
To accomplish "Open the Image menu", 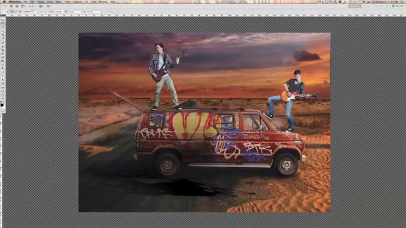I will (41, 2).
